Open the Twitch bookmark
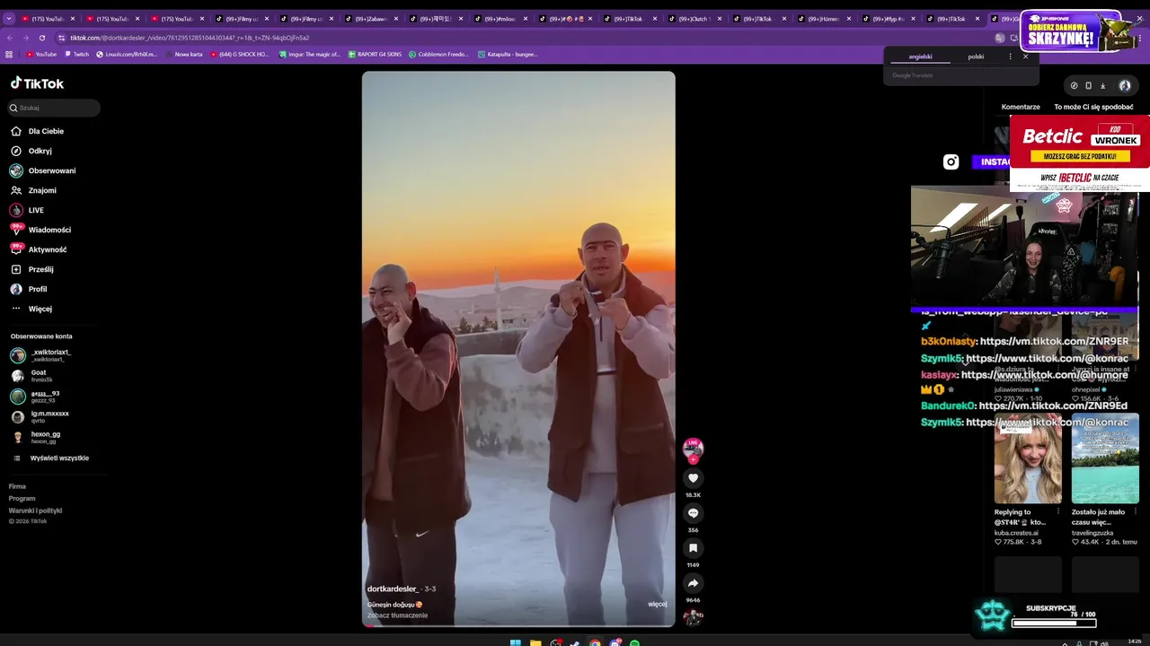The height and width of the screenshot is (646, 1150). 76,54
